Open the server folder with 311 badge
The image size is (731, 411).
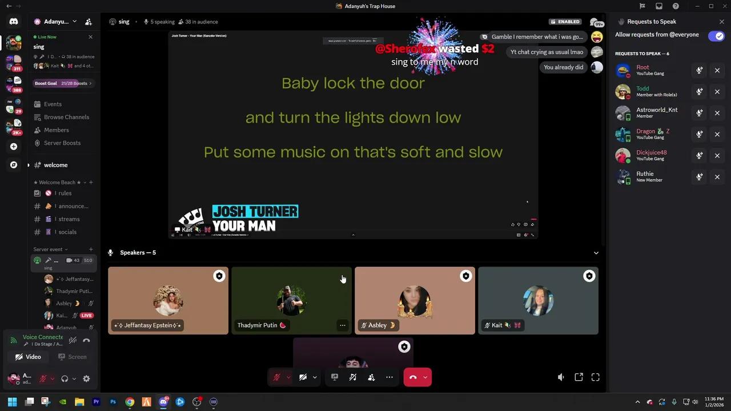[x=14, y=62]
